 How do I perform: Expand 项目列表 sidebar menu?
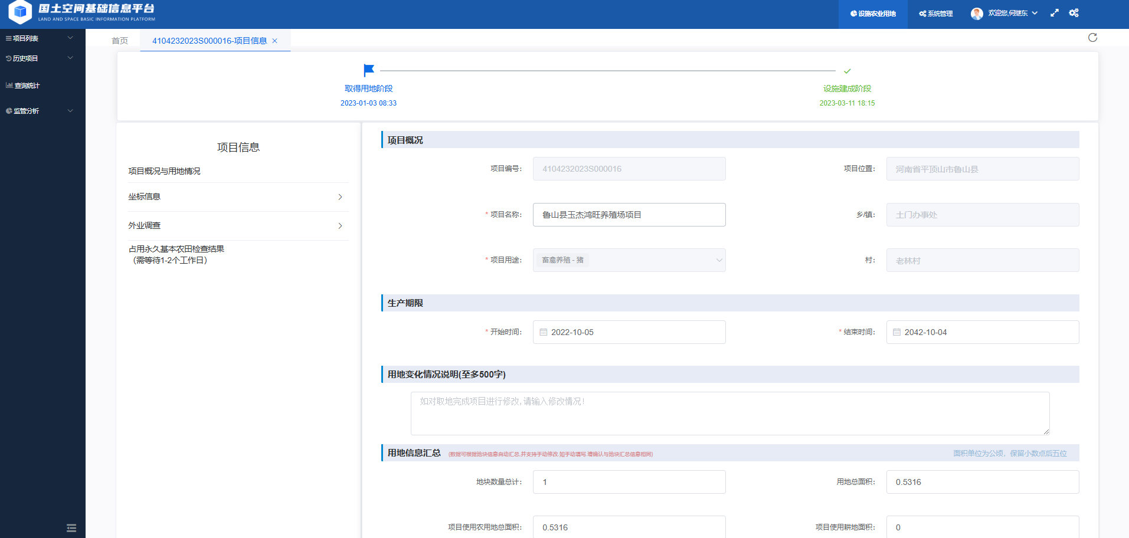click(42, 38)
